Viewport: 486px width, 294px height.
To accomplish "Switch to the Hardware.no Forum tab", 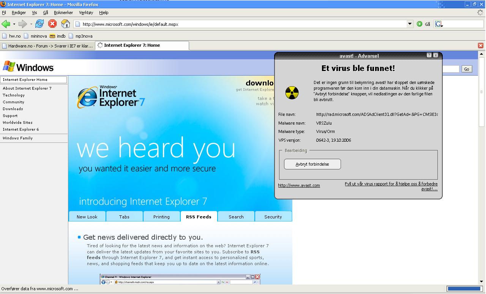I will pyautogui.click(x=47, y=46).
